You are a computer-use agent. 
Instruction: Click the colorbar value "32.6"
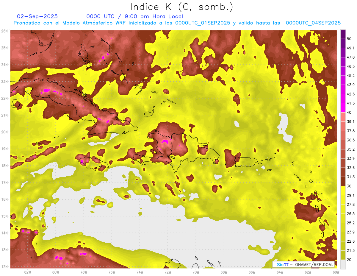point(350,168)
